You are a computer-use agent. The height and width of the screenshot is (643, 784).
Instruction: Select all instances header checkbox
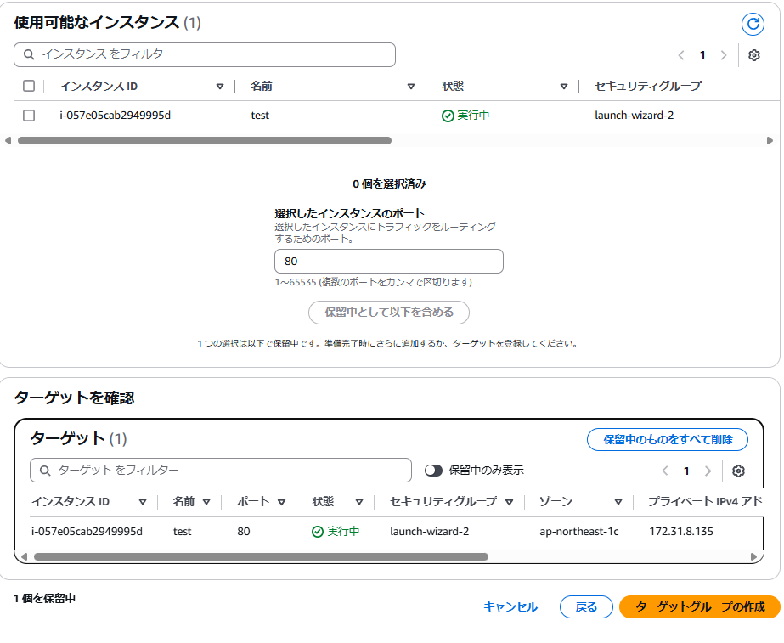pos(29,86)
